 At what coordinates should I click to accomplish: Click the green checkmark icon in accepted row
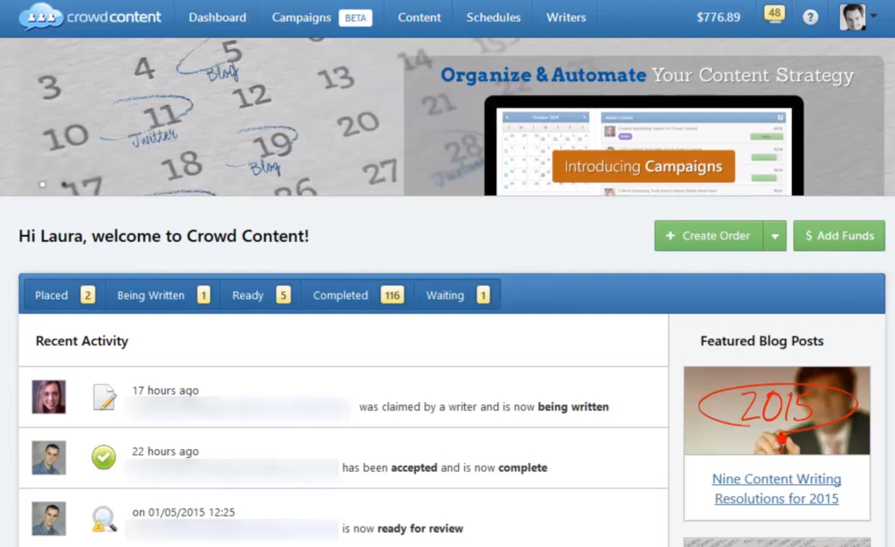pyautogui.click(x=103, y=457)
